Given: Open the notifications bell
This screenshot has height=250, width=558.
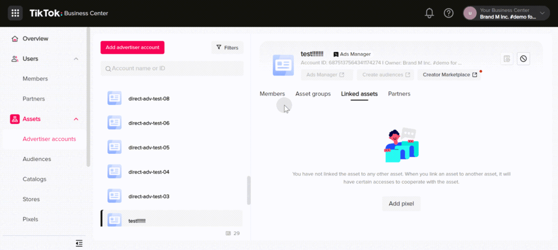Looking at the screenshot, I should pos(429,13).
